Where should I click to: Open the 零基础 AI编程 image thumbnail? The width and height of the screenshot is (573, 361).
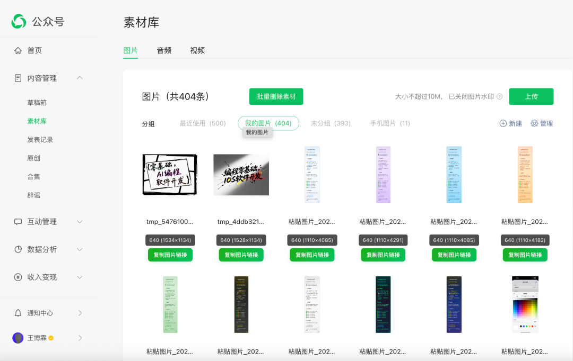click(170, 175)
